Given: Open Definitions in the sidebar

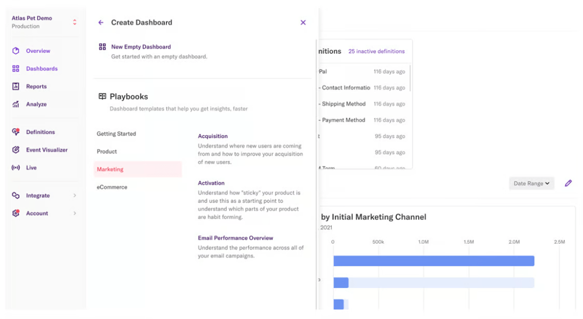Looking at the screenshot, I should pos(41,132).
